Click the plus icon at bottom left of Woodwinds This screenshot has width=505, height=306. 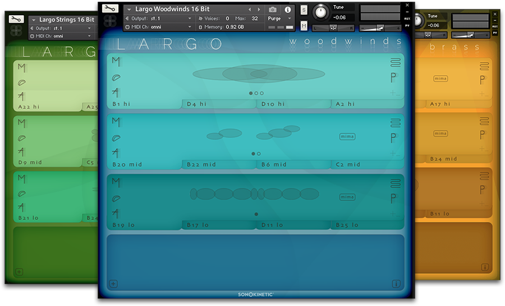(x=113, y=284)
